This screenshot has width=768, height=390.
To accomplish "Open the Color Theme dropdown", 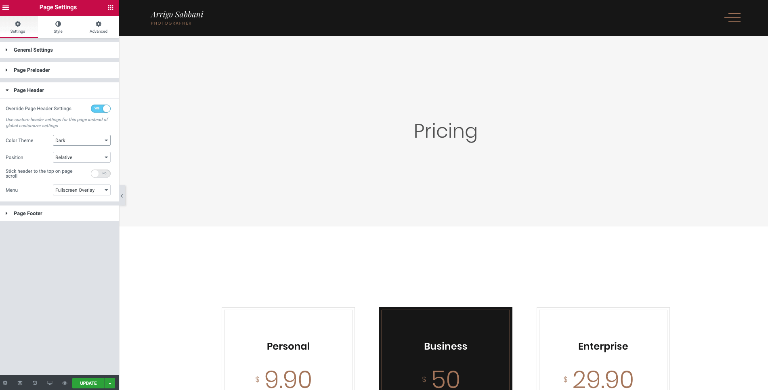I will pyautogui.click(x=82, y=140).
